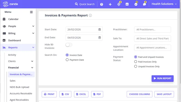
Task: Open the Start Date calendar picker icon
Action: pos(100,30)
